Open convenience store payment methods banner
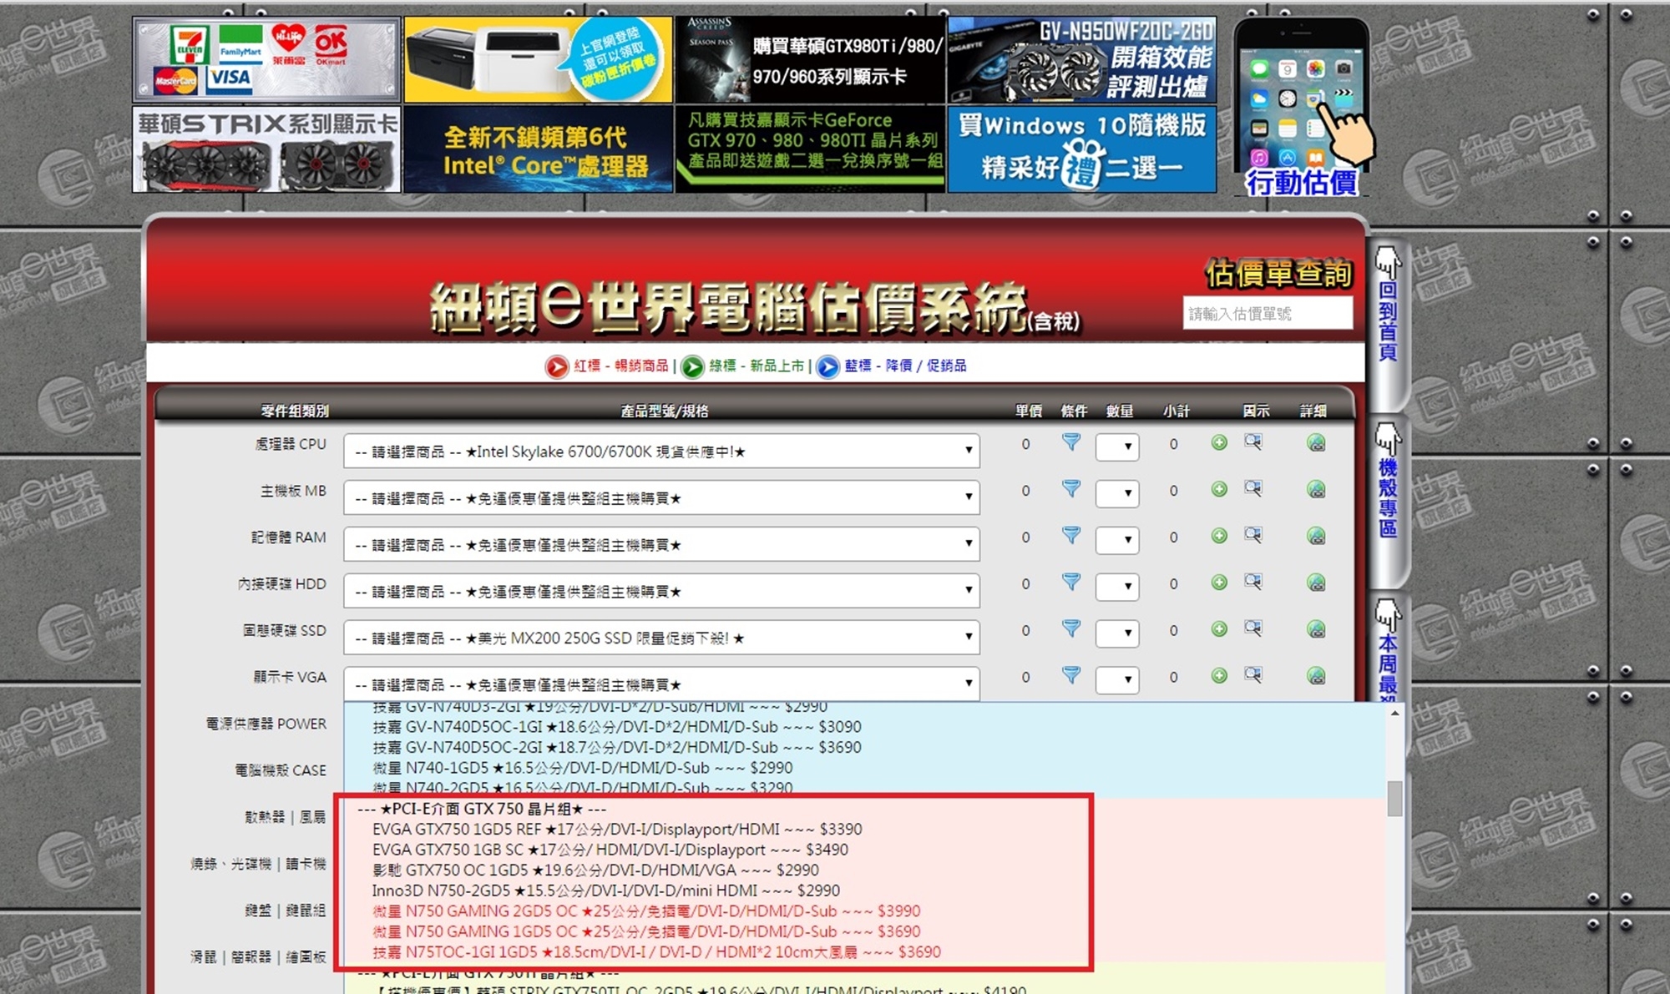The image size is (1670, 994). [x=266, y=59]
